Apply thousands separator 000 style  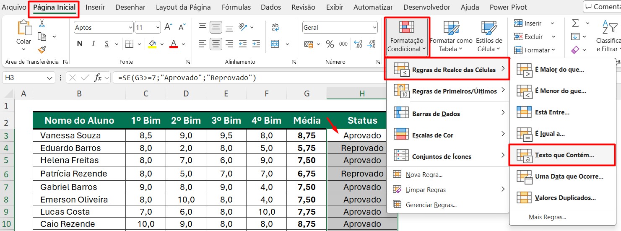click(x=343, y=44)
